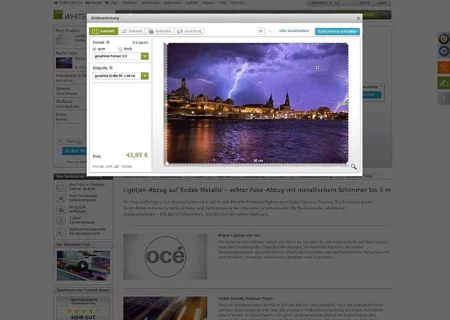Play the WhiteWall Film video
The width and height of the screenshot is (450, 320).
83,266
